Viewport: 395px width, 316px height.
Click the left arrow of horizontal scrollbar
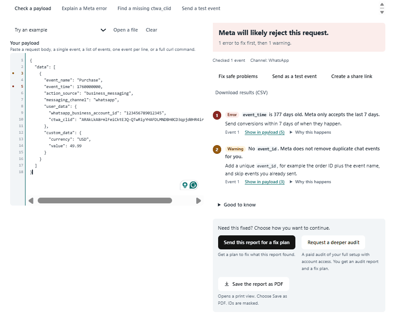[31, 201]
